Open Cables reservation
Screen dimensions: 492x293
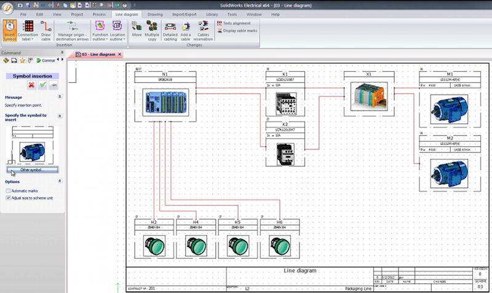pyautogui.click(x=203, y=30)
